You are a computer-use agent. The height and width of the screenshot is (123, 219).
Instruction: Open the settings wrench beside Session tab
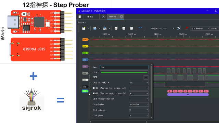(x=103, y=17)
